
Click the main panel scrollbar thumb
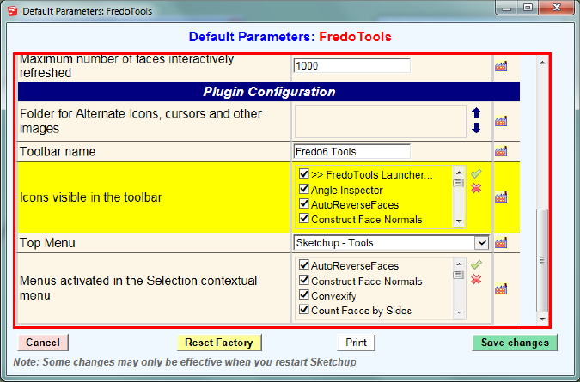[x=542, y=260]
